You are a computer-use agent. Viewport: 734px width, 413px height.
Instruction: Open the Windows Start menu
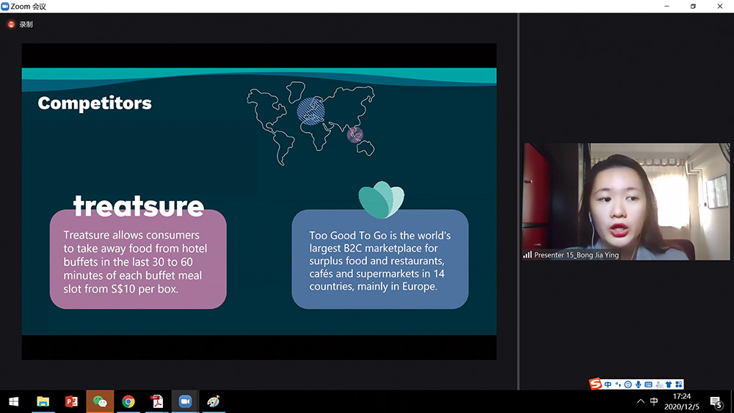click(13, 402)
